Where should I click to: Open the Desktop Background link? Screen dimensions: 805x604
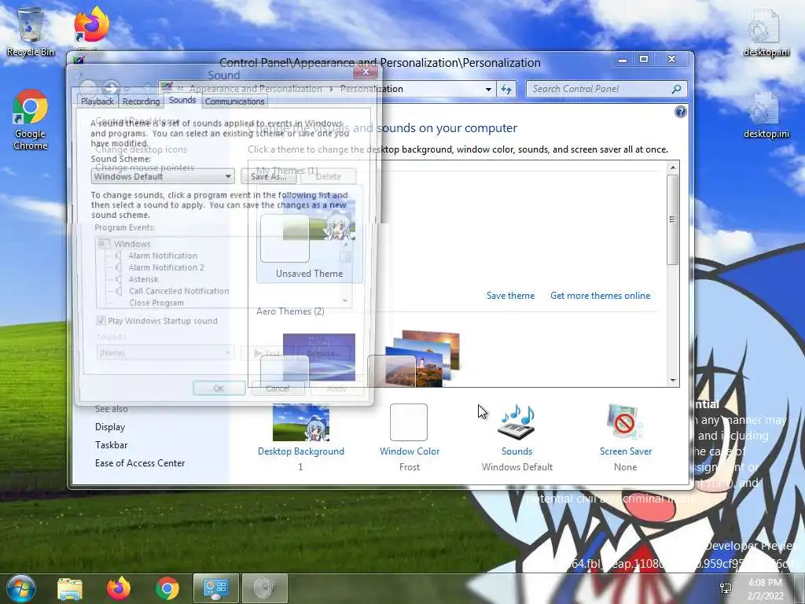[301, 451]
